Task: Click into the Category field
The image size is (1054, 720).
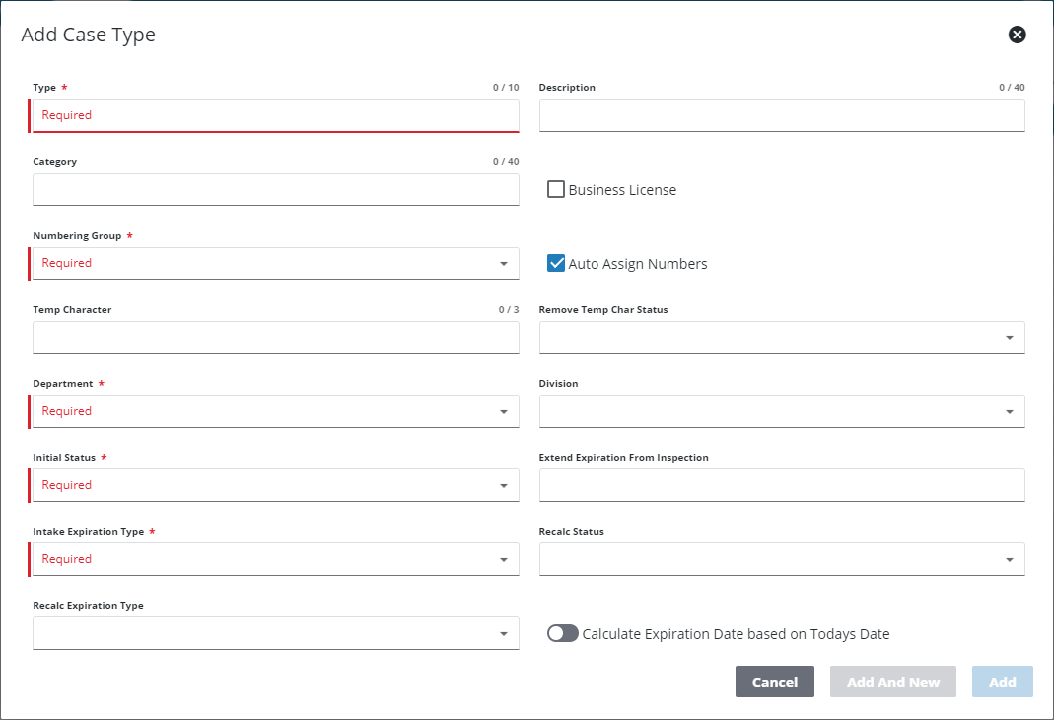Action: (275, 189)
